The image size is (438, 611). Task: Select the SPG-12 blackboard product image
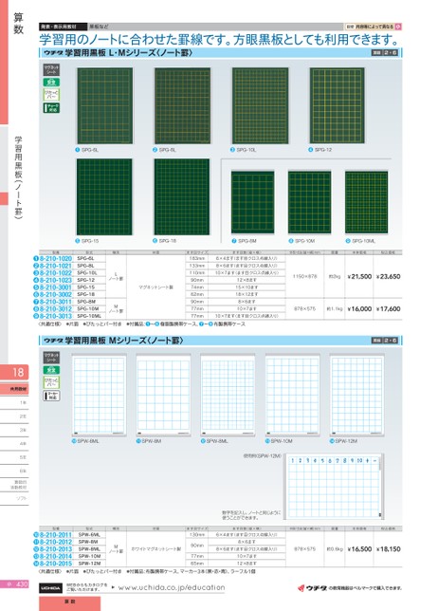(338, 105)
